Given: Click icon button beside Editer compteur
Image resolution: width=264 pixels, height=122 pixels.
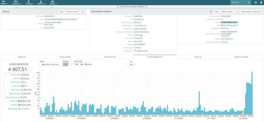Looking at the screenshot, I should pos(237,12).
